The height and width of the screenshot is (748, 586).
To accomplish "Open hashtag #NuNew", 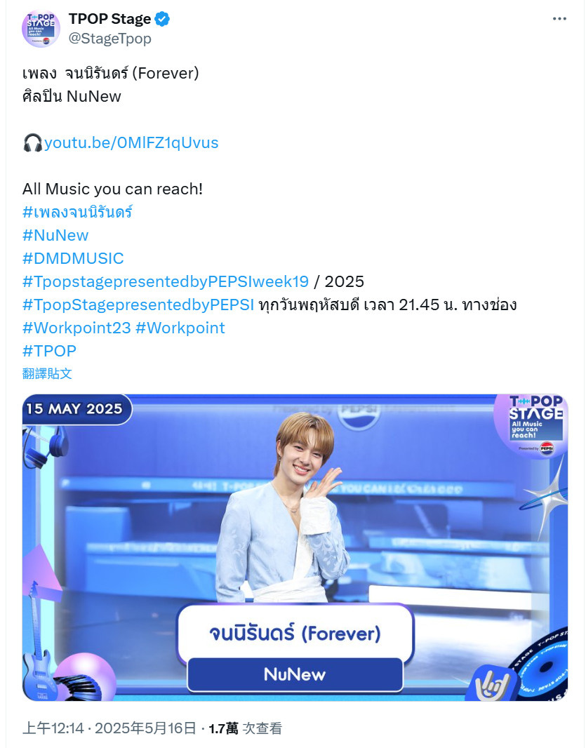I will point(55,235).
